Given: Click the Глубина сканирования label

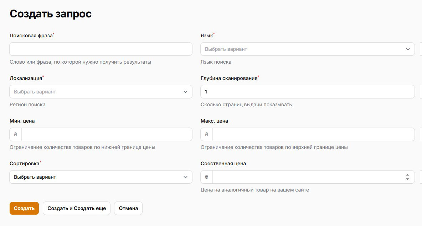Looking at the screenshot, I should (229, 78).
